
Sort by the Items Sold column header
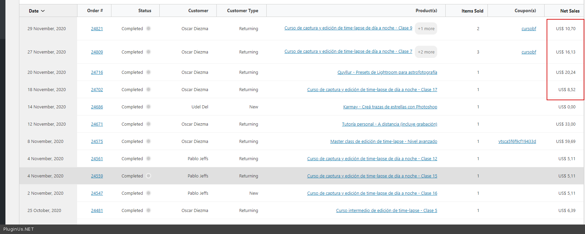click(472, 11)
